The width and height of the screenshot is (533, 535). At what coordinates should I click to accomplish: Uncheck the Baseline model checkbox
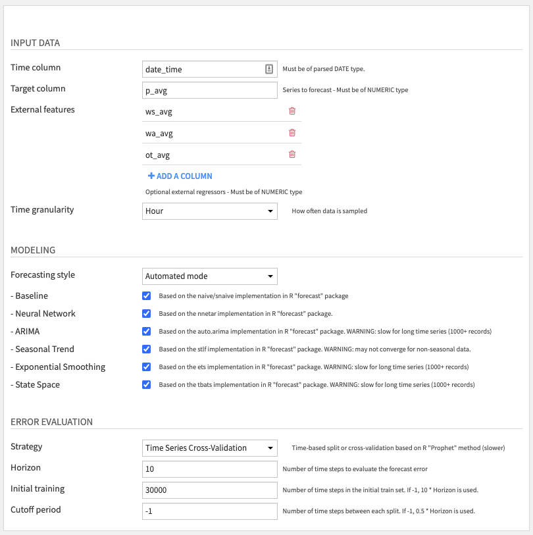[x=146, y=296]
